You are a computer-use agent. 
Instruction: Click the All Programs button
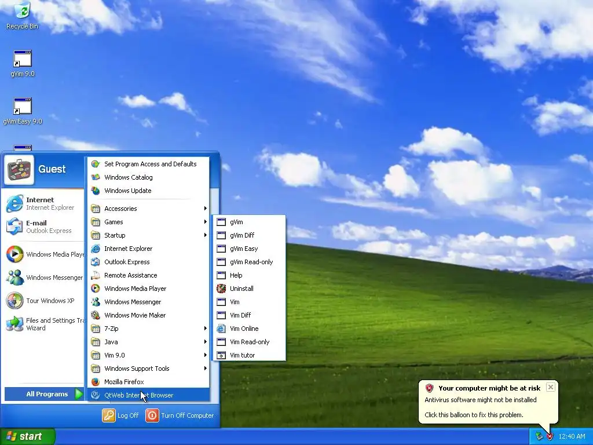[44, 394]
